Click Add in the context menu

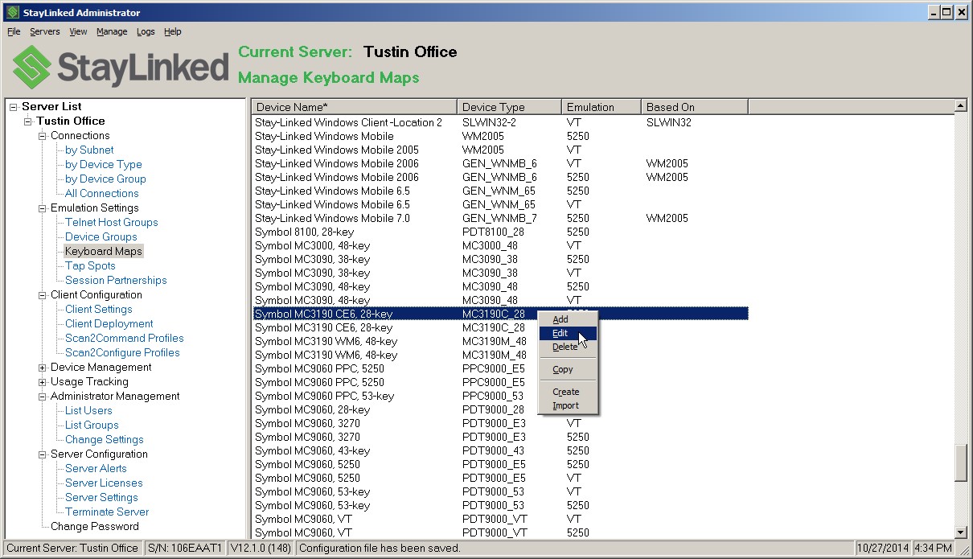pyautogui.click(x=560, y=319)
